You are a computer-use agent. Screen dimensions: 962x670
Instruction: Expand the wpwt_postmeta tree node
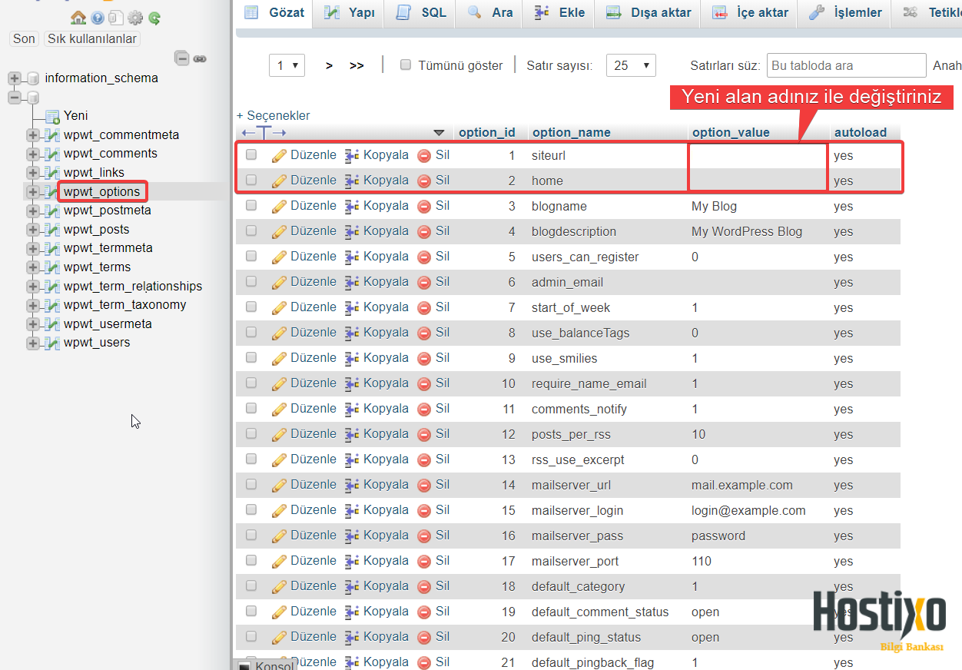(x=32, y=211)
